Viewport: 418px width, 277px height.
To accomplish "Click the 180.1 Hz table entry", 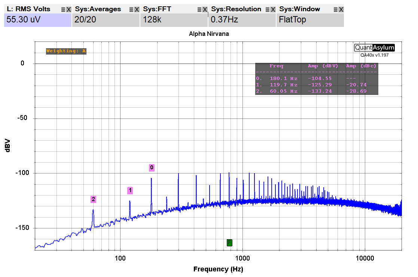I will 283,79.
